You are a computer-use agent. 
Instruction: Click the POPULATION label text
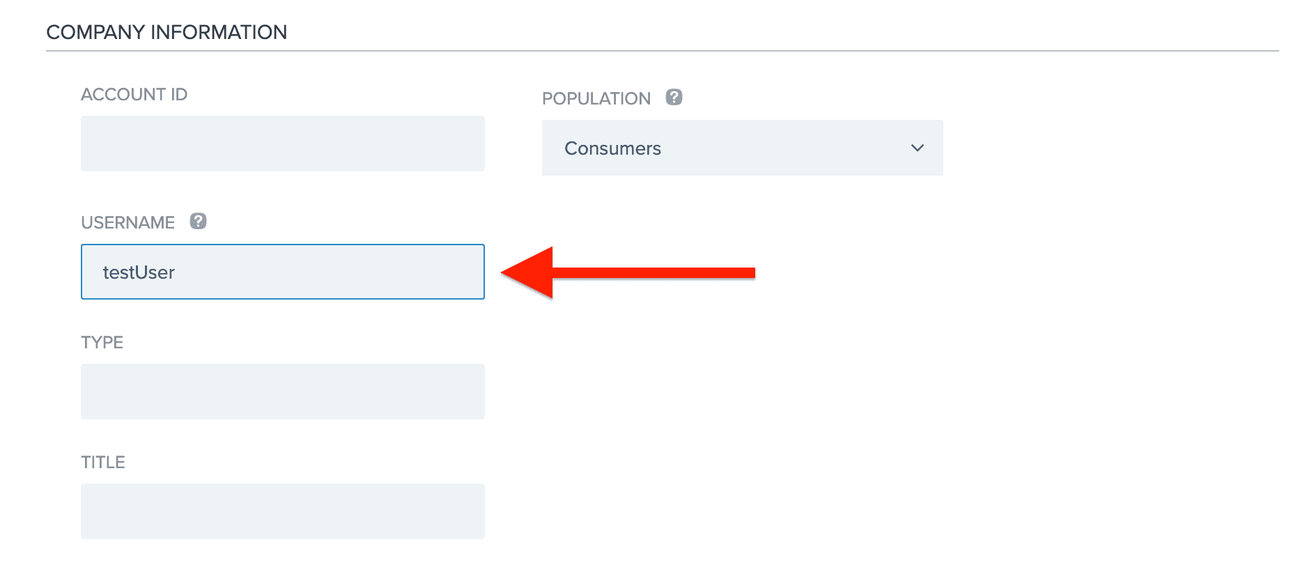596,98
